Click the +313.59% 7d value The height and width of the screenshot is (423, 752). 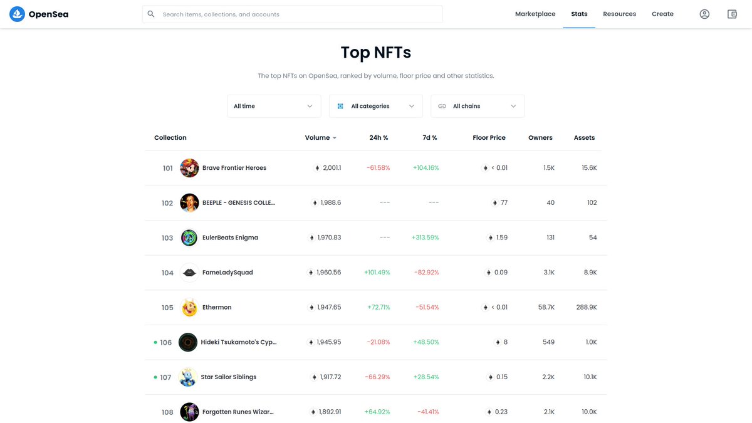[x=425, y=238]
